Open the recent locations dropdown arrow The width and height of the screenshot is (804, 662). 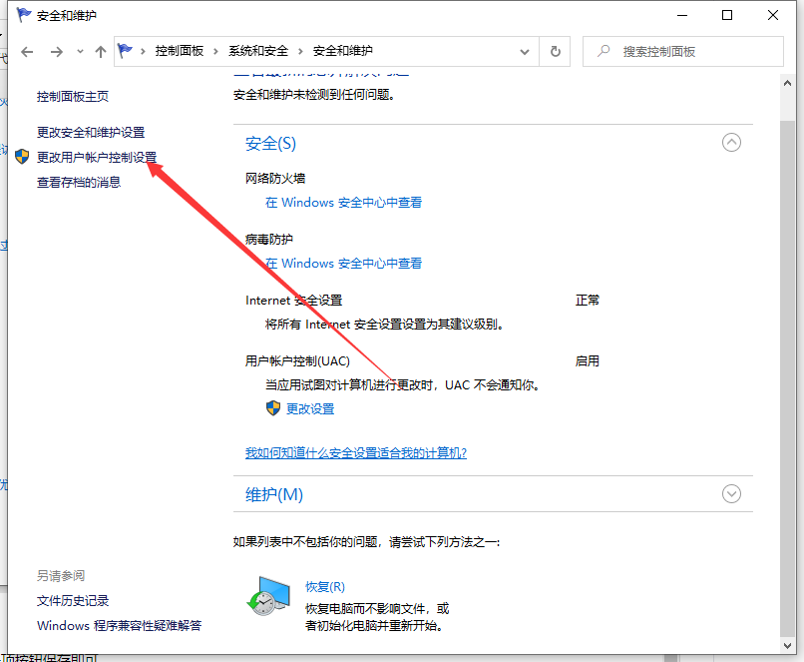click(x=80, y=52)
